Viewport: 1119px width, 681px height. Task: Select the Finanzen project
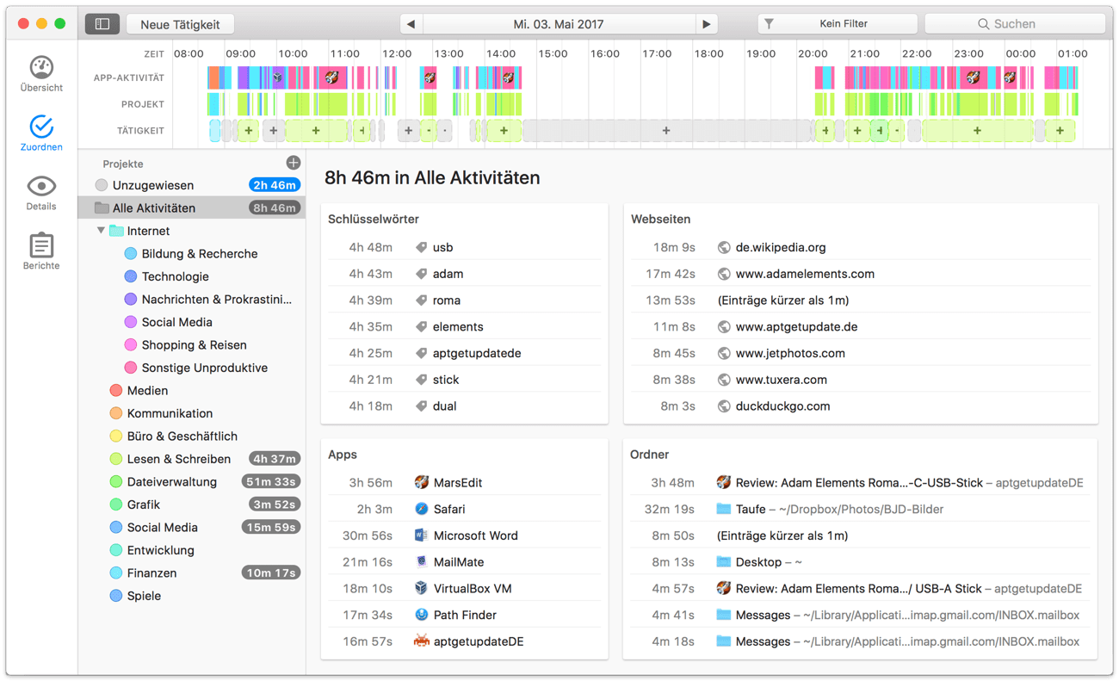(x=151, y=573)
